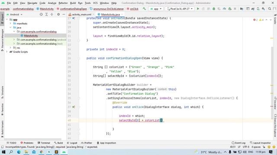Click the error count indicator in editor
The width and height of the screenshot is (277, 155).
tap(255, 20)
